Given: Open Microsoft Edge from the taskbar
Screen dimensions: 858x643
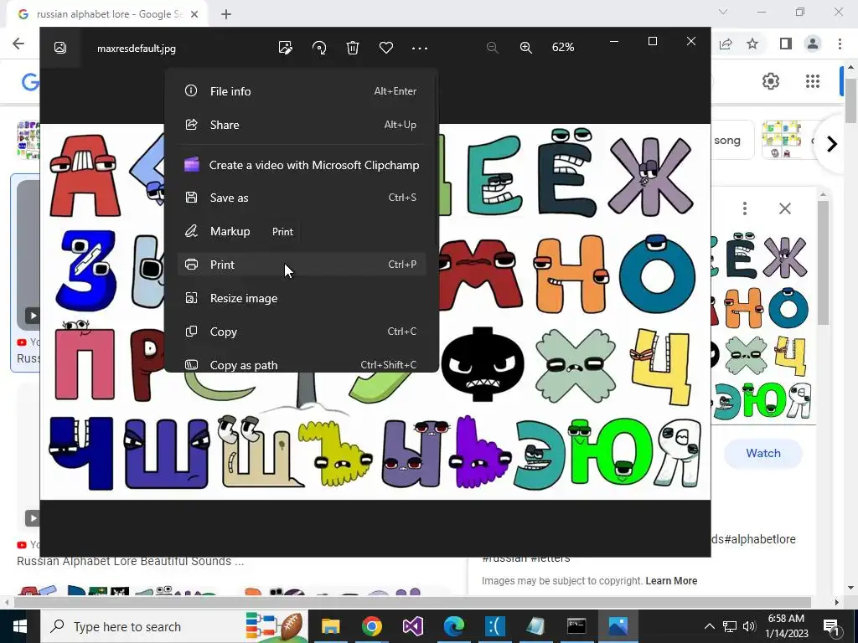Looking at the screenshot, I should (x=453, y=626).
